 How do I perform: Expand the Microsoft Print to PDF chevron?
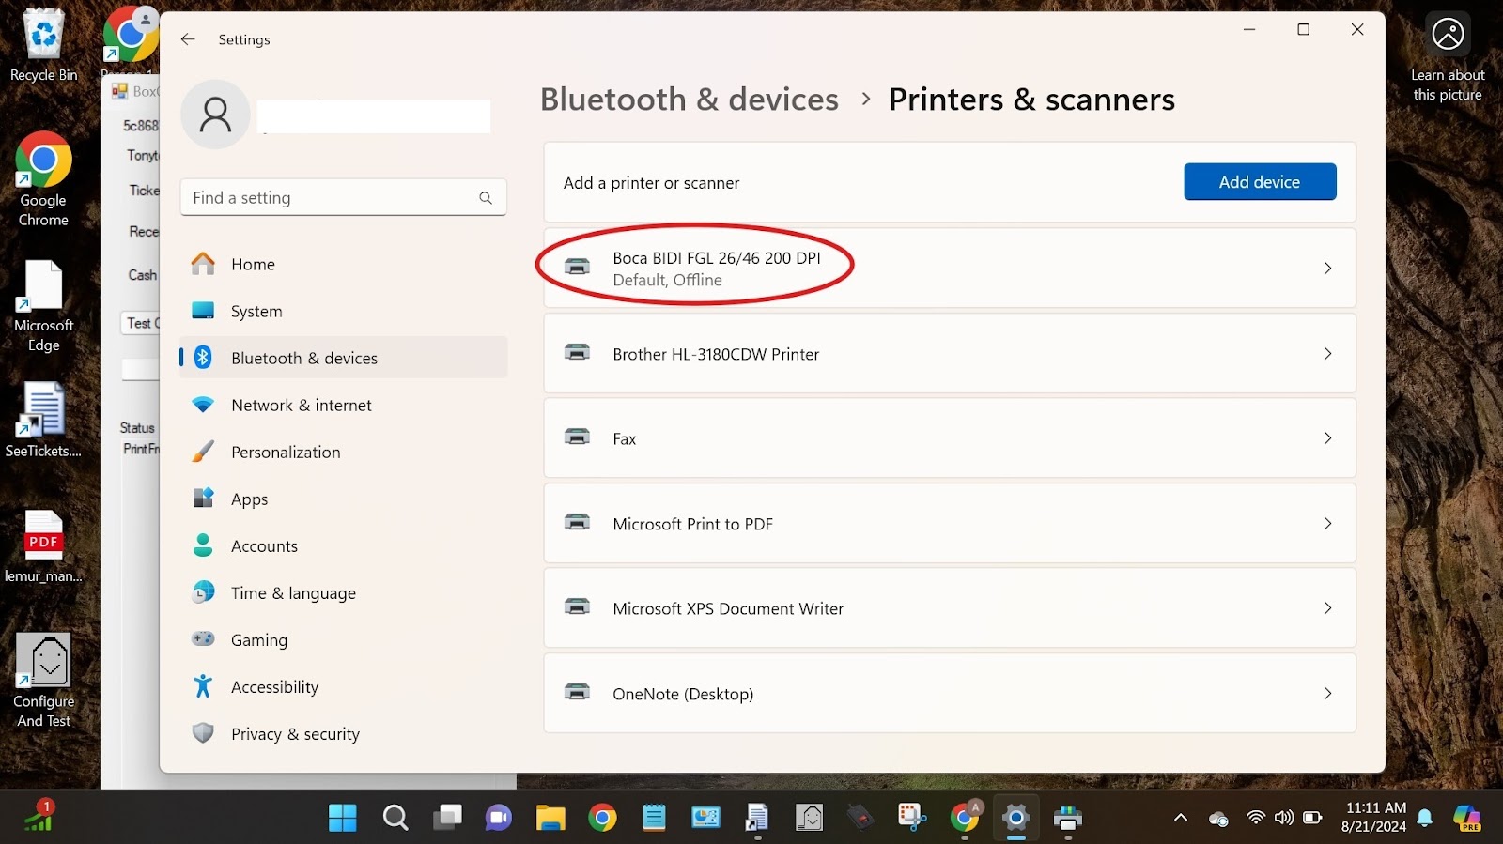click(1327, 524)
